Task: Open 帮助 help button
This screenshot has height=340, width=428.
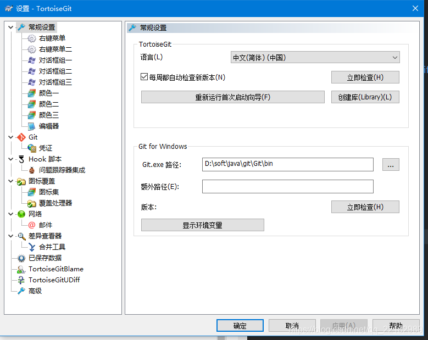Action: 396,326
